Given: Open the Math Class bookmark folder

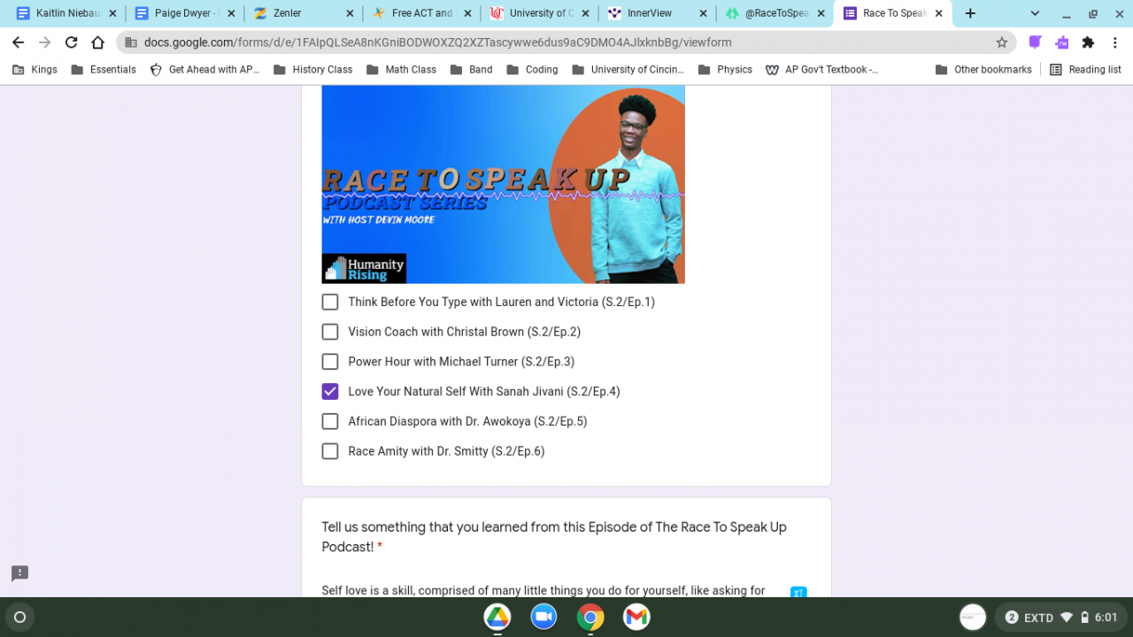Looking at the screenshot, I should coord(401,69).
